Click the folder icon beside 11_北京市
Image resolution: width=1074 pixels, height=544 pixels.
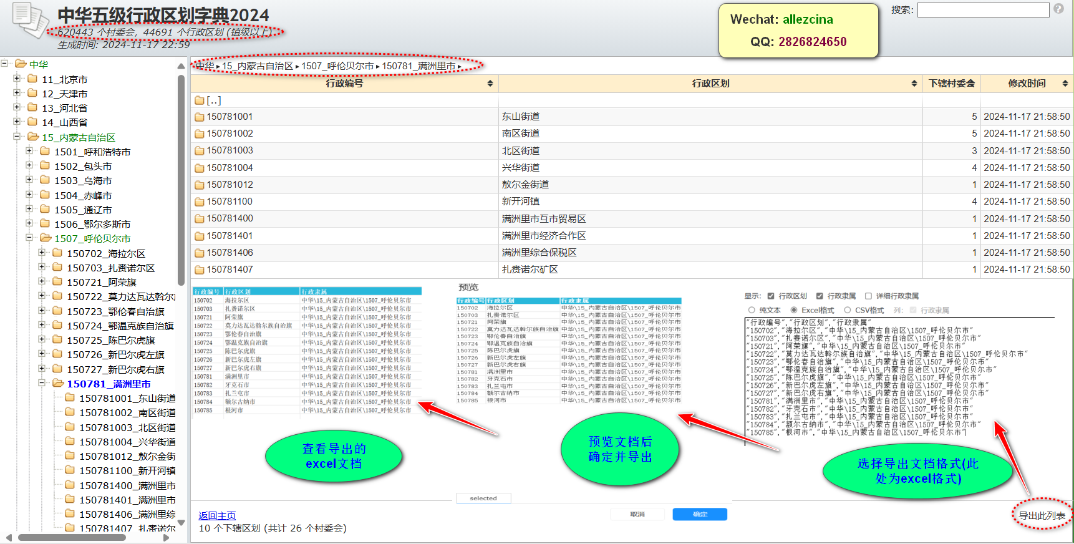coord(32,79)
